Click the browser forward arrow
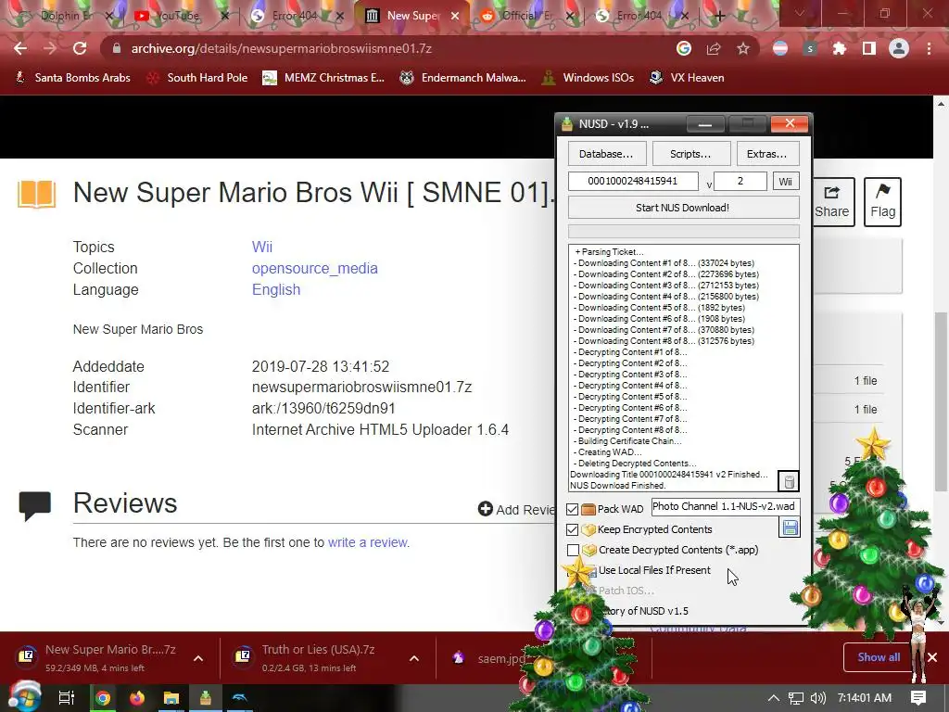 (50, 48)
